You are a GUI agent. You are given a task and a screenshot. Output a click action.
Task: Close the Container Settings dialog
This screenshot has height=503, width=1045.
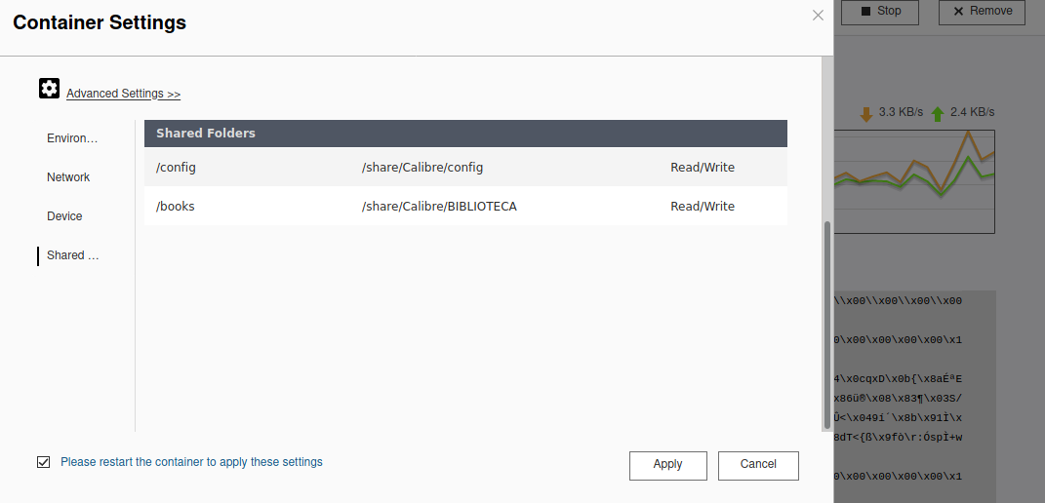pyautogui.click(x=818, y=16)
